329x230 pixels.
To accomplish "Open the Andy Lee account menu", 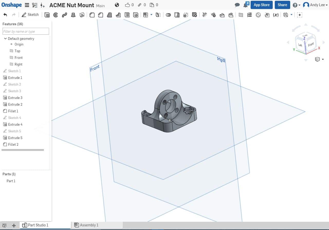I will pyautogui.click(x=316, y=5).
